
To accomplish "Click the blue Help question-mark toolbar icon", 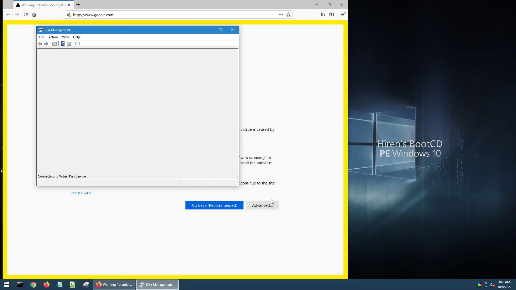I will [x=63, y=44].
